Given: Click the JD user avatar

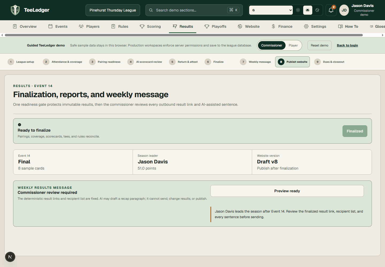Looking at the screenshot, I should 344,10.
